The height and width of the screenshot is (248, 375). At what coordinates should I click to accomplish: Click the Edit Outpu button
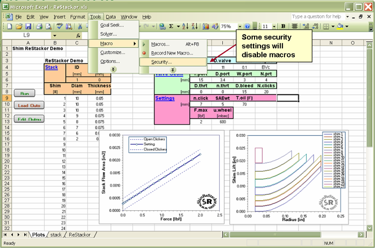pyautogui.click(x=29, y=119)
